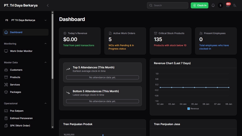The width and height of the screenshot is (242, 136).
Task: Click the Work Order Monitor screen icon
Action: coord(6,51)
